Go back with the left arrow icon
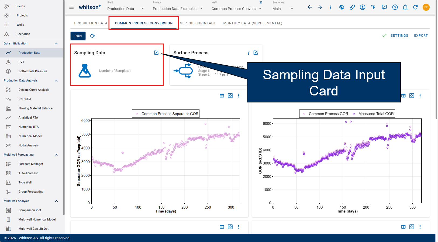 (x=310, y=7)
